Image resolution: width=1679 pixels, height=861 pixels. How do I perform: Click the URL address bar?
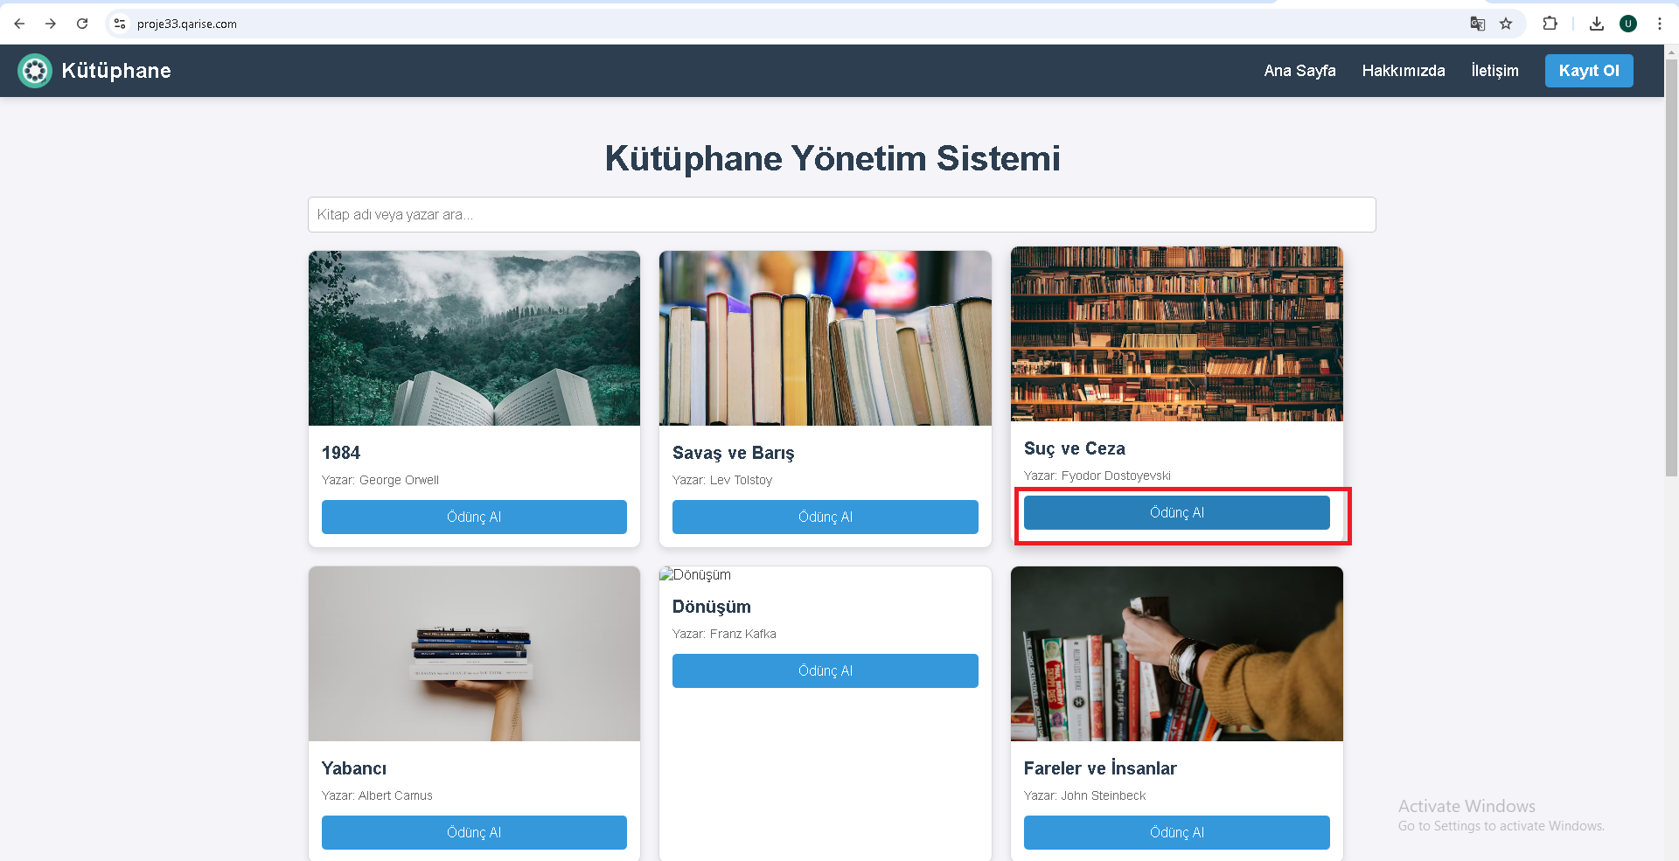[x=787, y=24]
